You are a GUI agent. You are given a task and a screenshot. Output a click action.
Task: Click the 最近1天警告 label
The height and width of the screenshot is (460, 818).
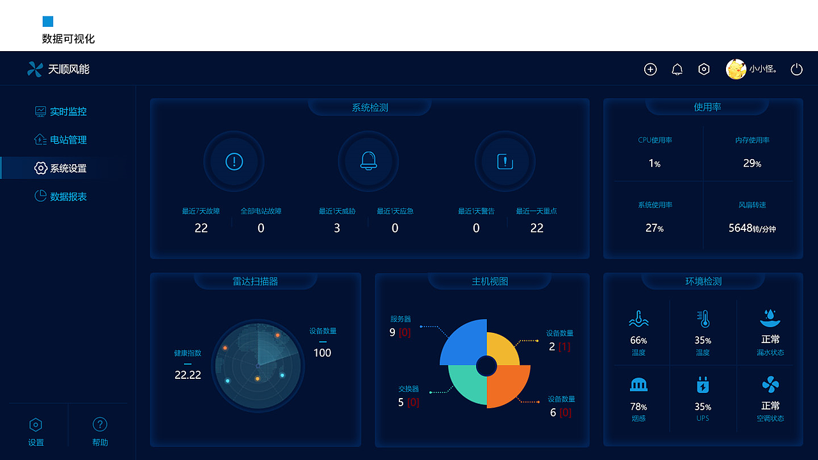point(476,211)
